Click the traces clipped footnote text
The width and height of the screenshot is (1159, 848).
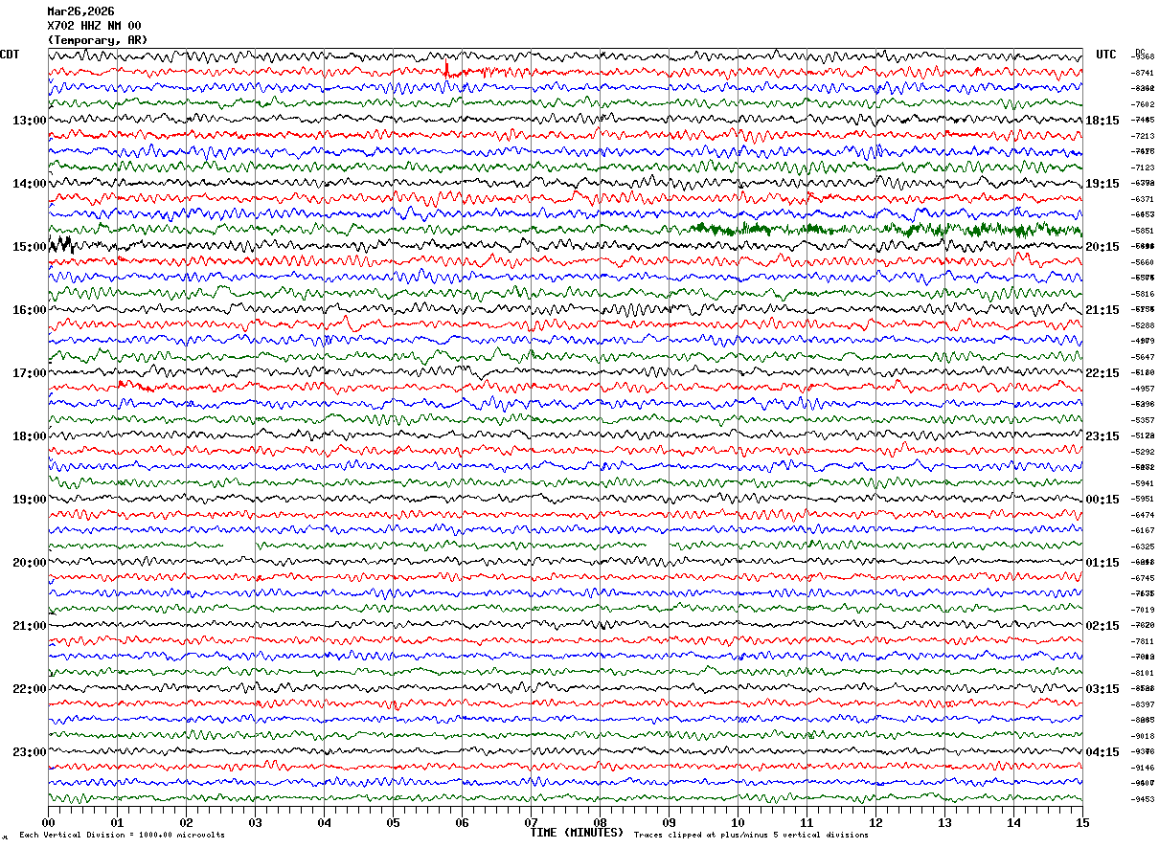pyautogui.click(x=751, y=836)
